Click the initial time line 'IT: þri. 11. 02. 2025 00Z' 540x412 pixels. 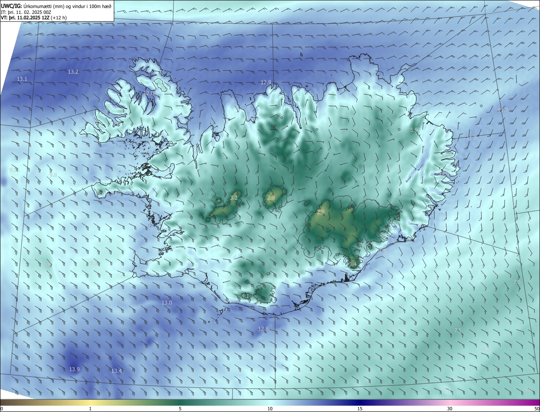point(26,12)
